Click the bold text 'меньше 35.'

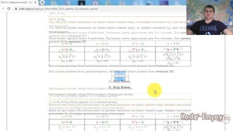pos(165,71)
